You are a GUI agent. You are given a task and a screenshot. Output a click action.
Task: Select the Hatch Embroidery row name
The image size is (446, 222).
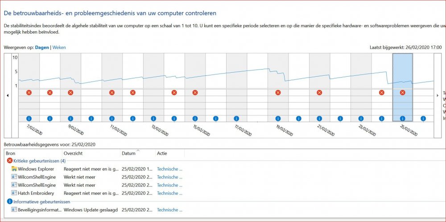click(x=36, y=193)
